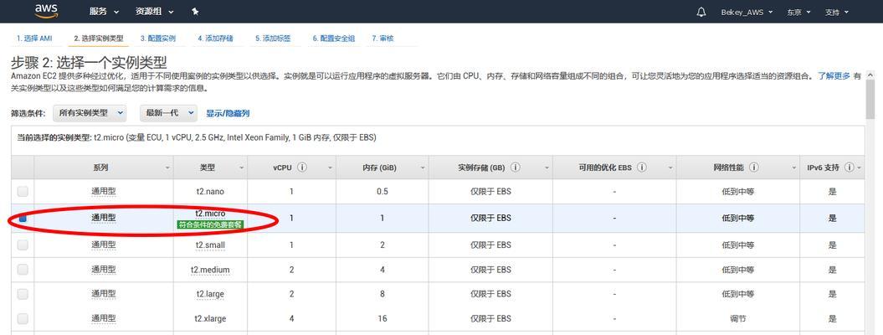The width and height of the screenshot is (883, 335).
Task: Sort by the 类型 column arrow
Action: 242,167
